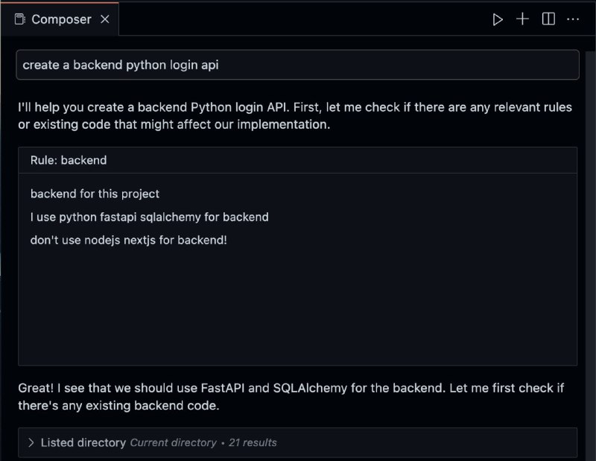Click the "21 results" count
Image resolution: width=596 pixels, height=461 pixels.
coord(253,442)
